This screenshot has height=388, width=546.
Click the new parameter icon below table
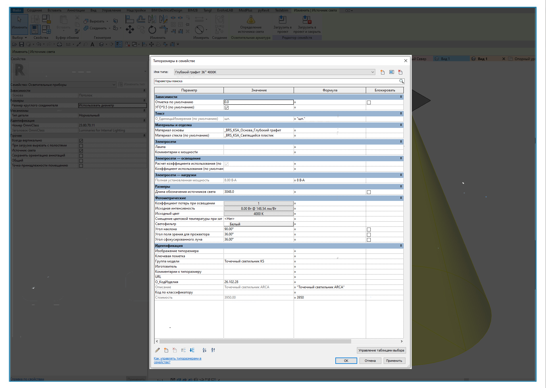click(x=166, y=350)
